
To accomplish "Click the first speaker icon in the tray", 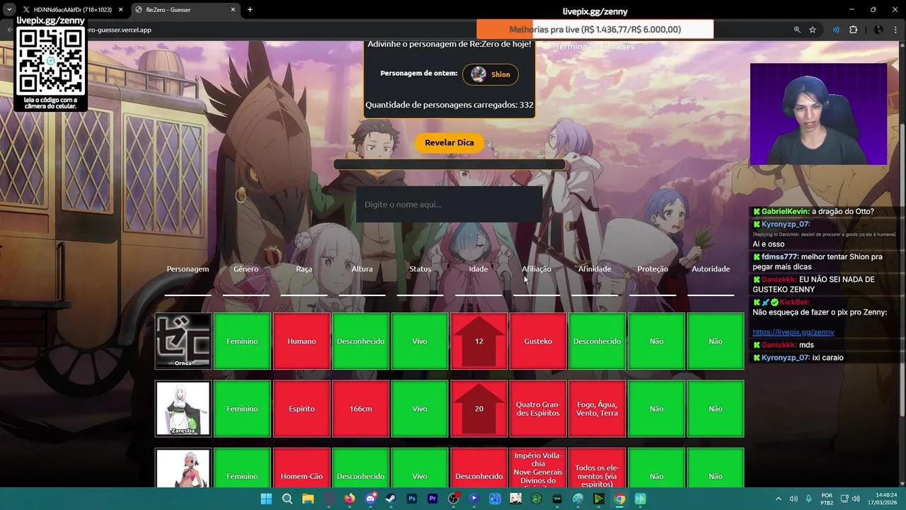I will [x=793, y=499].
